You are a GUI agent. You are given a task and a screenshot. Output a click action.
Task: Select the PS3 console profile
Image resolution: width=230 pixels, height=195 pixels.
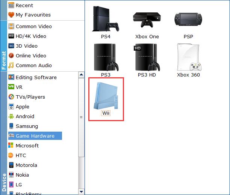click(x=106, y=57)
